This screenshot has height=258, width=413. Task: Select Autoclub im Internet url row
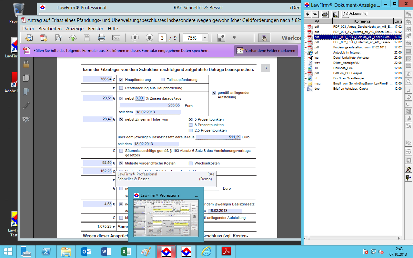click(352, 52)
